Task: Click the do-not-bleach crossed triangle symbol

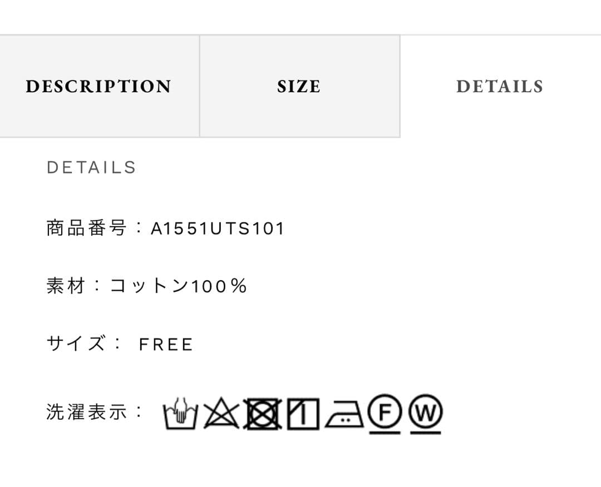Action: tap(221, 414)
